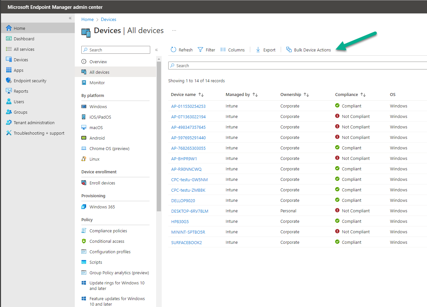427x307 pixels.
Task: Open device MININT-SPTBO5R
Action: (x=188, y=232)
